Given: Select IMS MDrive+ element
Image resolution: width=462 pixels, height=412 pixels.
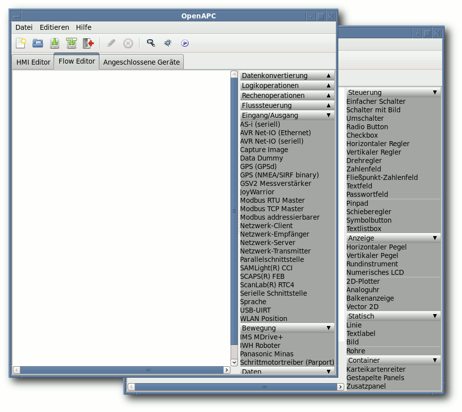Looking at the screenshot, I should (x=261, y=337).
